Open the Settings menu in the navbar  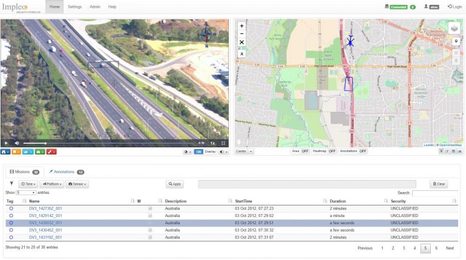[75, 7]
